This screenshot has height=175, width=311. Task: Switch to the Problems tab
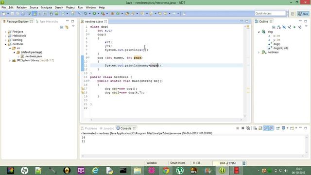[89, 128]
